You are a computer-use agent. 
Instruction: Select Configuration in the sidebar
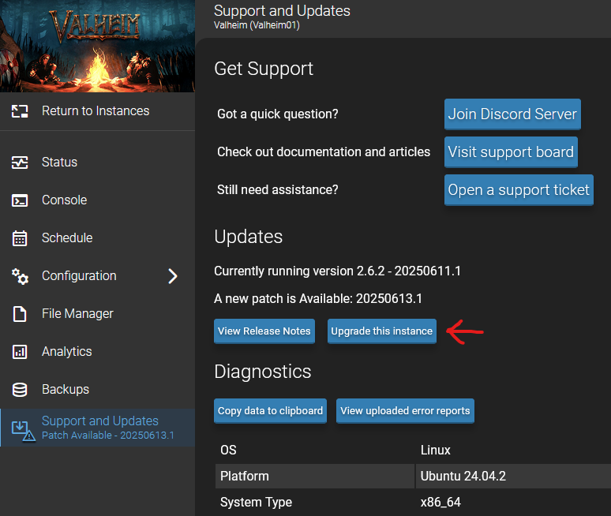97,275
